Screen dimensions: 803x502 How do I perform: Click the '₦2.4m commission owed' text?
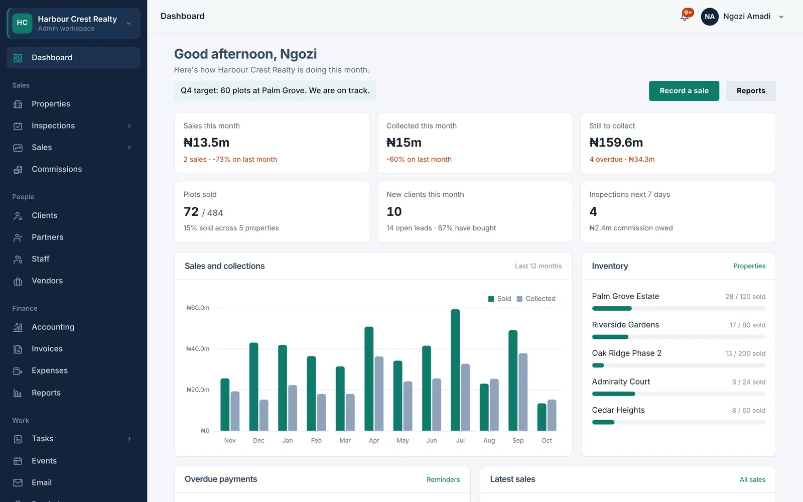[631, 228]
